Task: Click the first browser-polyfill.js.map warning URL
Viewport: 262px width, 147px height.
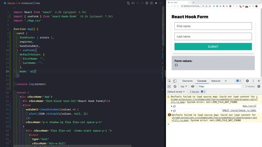Action: click(214, 99)
